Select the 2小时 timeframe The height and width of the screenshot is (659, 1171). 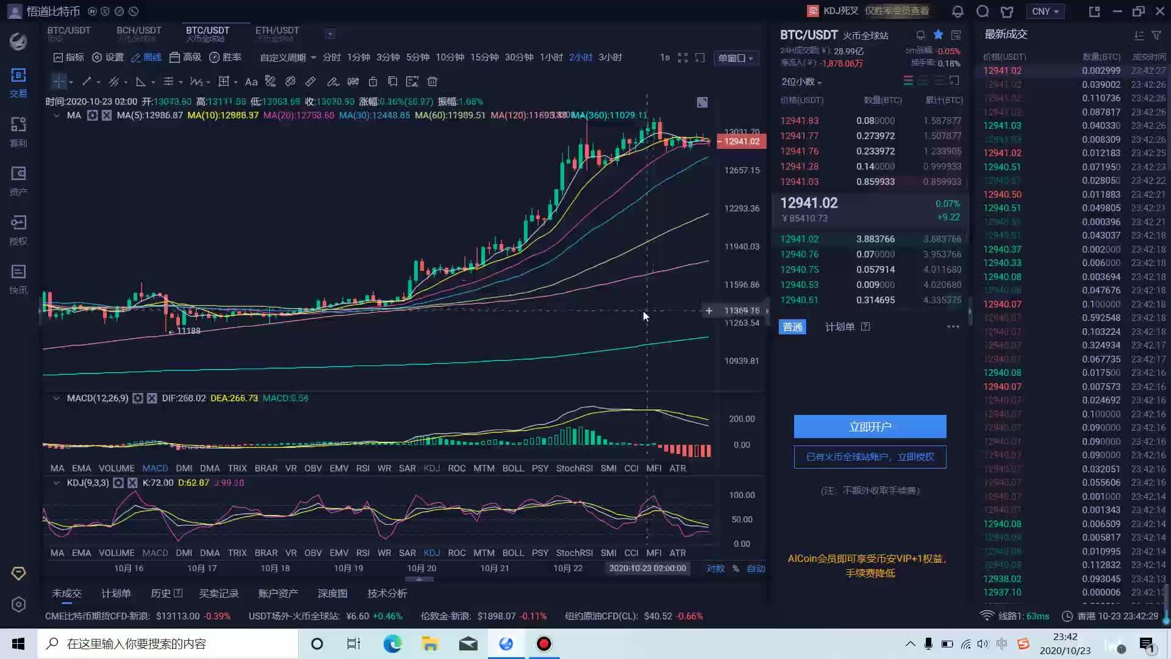point(580,57)
